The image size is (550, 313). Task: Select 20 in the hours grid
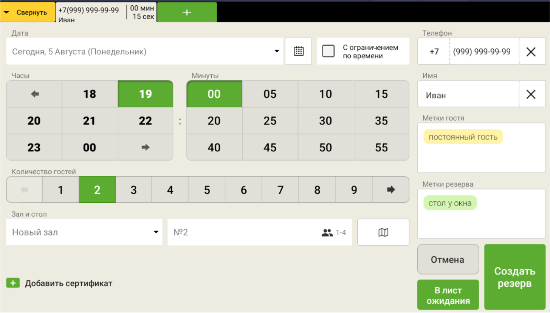pyautogui.click(x=34, y=121)
